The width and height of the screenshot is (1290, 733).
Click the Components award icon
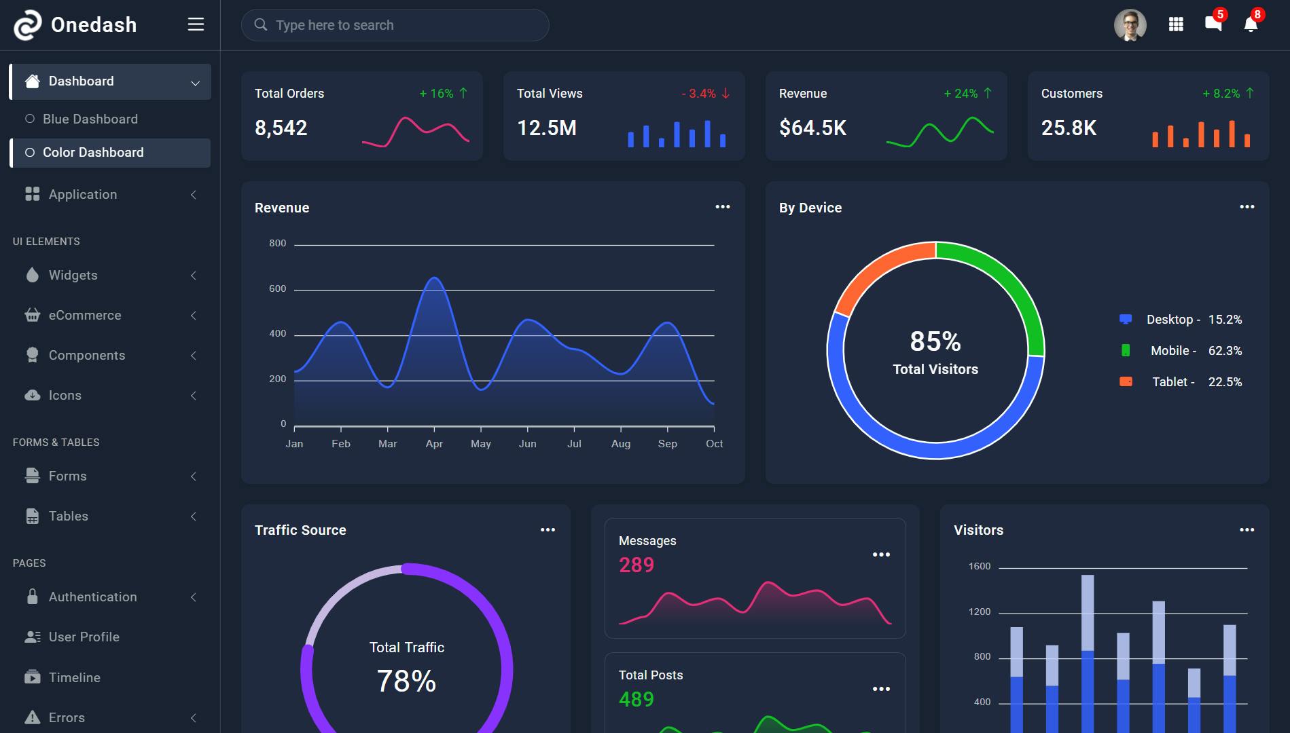click(32, 355)
